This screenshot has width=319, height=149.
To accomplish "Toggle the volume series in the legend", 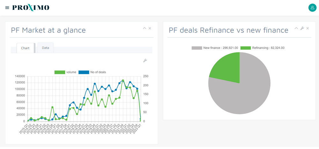I will tap(65, 72).
